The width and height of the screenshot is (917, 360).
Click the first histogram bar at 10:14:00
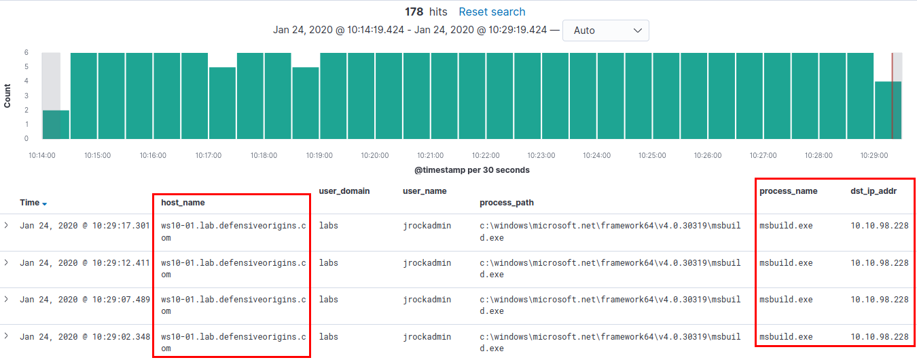[x=56, y=124]
